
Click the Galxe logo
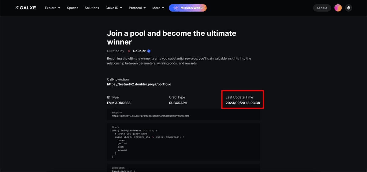tap(25, 8)
